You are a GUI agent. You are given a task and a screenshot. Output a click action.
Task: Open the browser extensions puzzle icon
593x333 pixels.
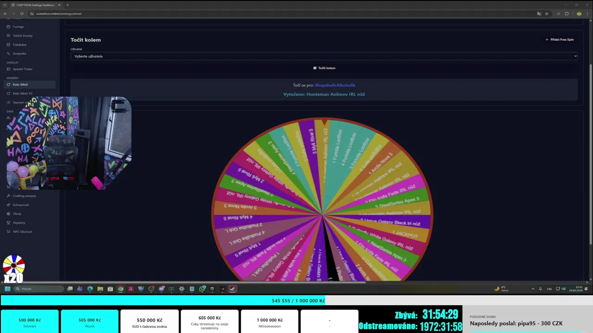567,13
